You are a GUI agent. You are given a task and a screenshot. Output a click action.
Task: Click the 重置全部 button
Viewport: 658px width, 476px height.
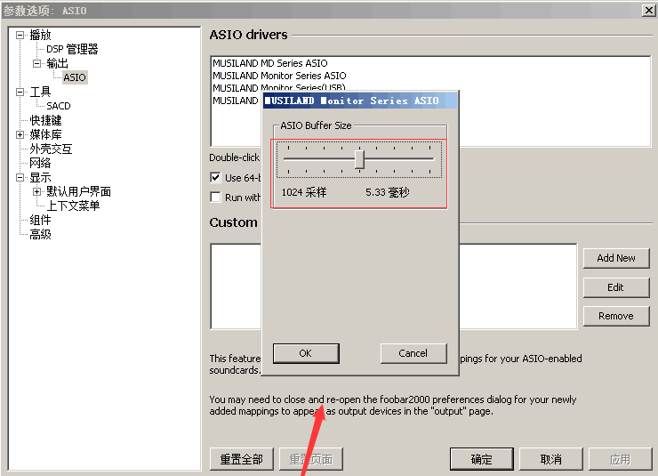pos(241,459)
